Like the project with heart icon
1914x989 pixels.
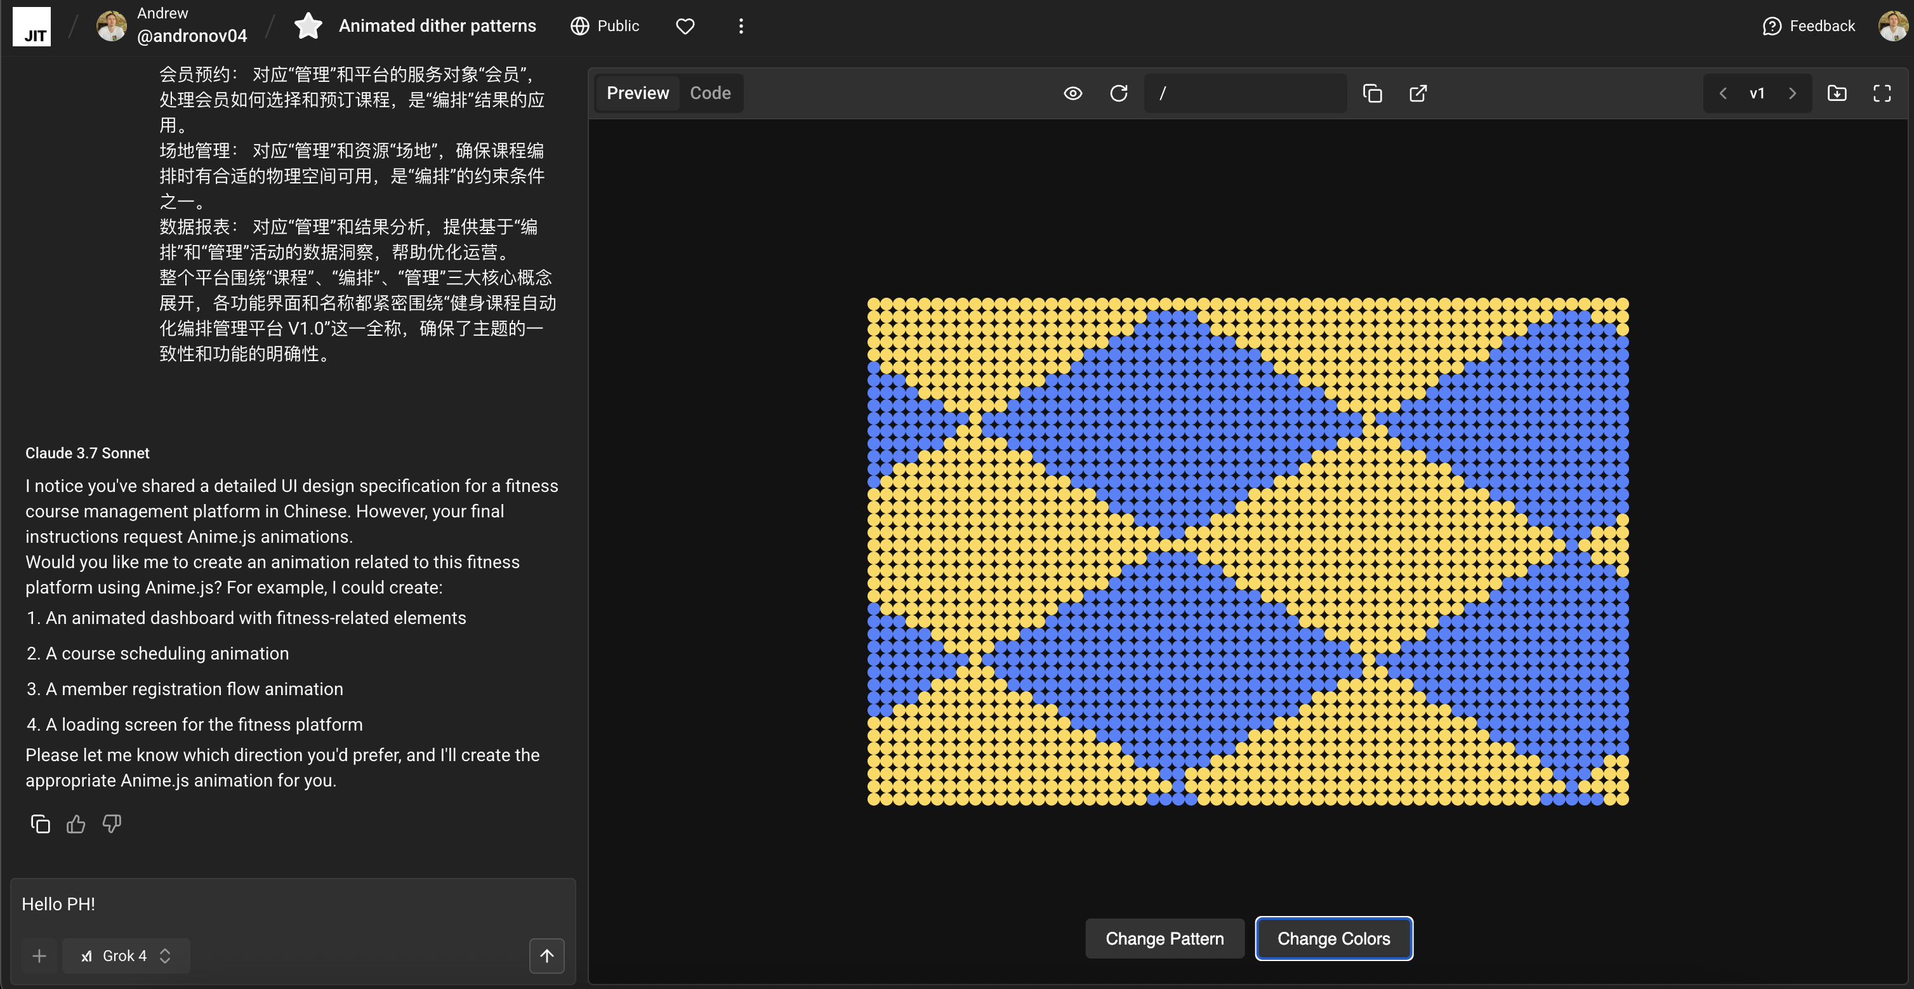click(x=685, y=26)
